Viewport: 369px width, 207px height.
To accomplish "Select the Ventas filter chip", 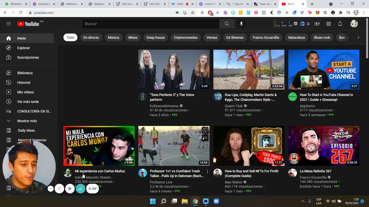I will pos(212,38).
